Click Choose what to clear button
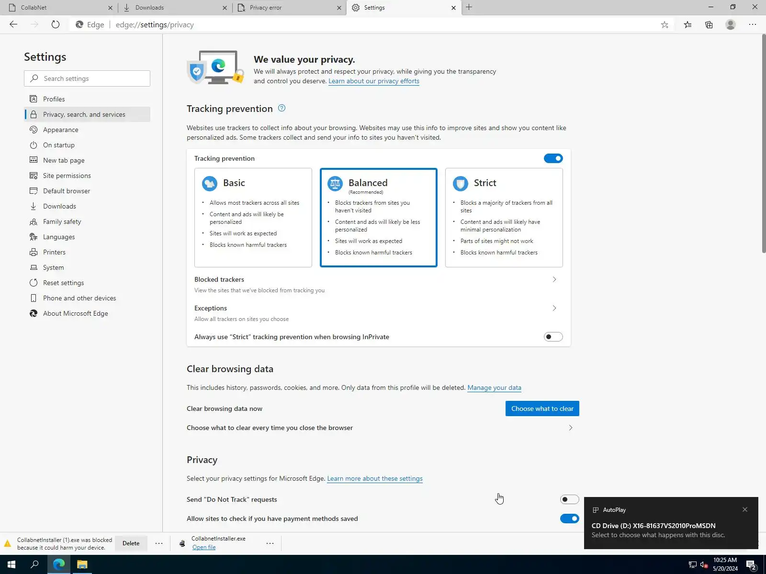Image resolution: width=766 pixels, height=574 pixels. (x=542, y=408)
